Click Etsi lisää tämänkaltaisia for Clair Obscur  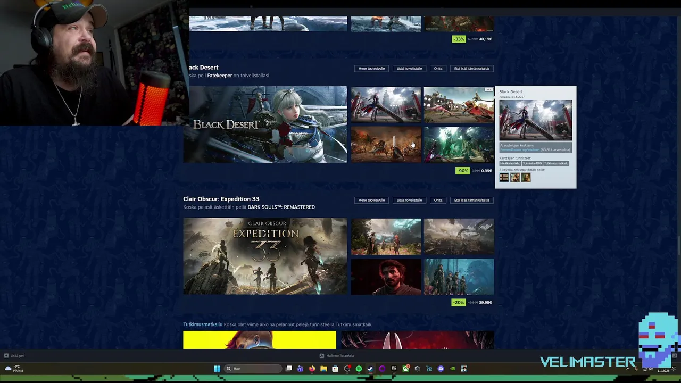tap(472, 200)
